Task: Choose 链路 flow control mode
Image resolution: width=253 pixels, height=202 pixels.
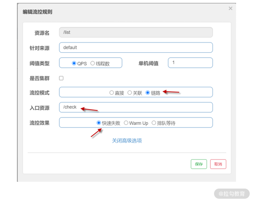Action: pyautogui.click(x=148, y=93)
